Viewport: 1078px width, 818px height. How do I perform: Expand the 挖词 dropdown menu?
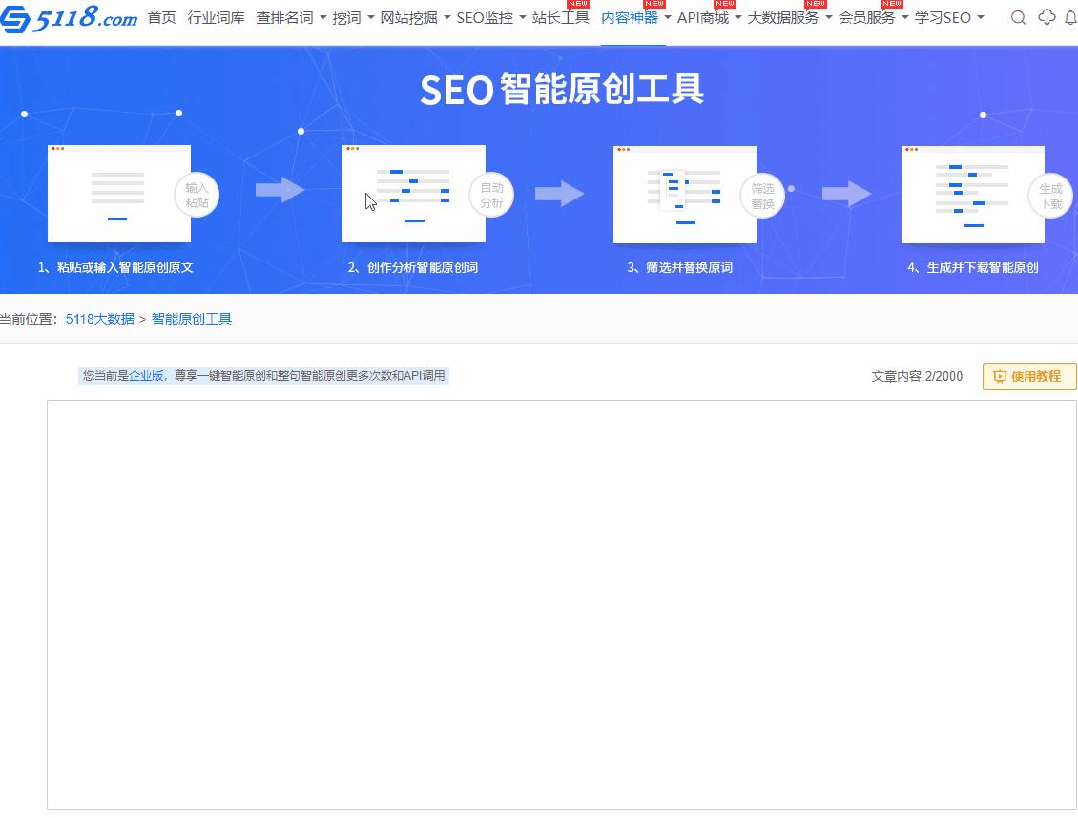point(353,18)
